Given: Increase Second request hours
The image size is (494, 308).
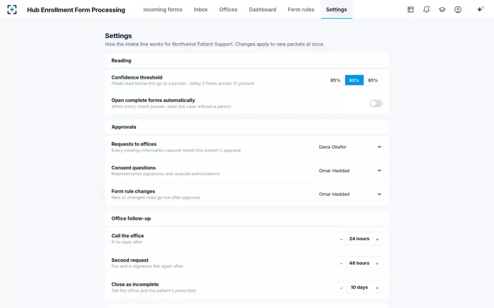Looking at the screenshot, I should pyautogui.click(x=377, y=263).
